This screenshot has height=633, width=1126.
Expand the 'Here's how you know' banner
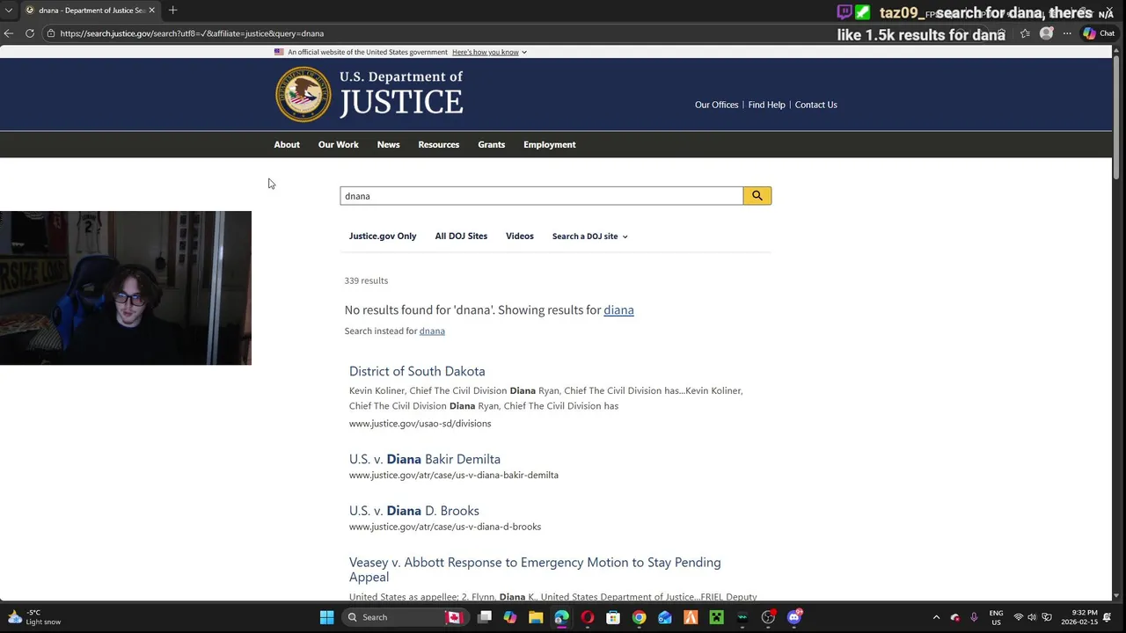[x=489, y=52]
